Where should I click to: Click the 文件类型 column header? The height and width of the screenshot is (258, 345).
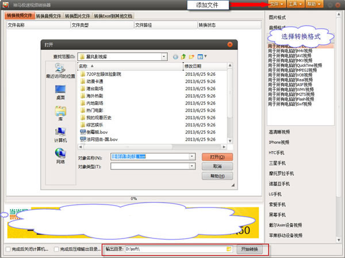coord(102,25)
